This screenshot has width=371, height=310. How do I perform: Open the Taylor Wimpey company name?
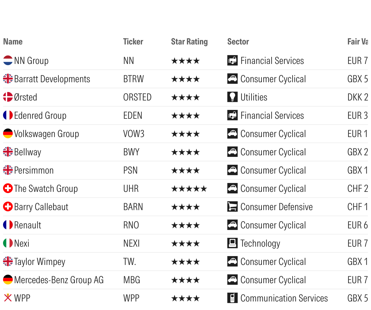coord(40,262)
